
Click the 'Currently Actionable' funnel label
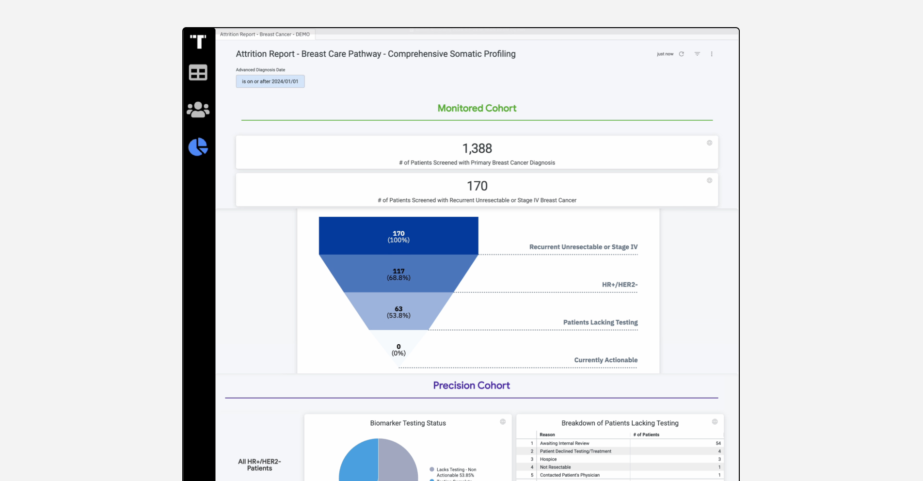point(606,360)
